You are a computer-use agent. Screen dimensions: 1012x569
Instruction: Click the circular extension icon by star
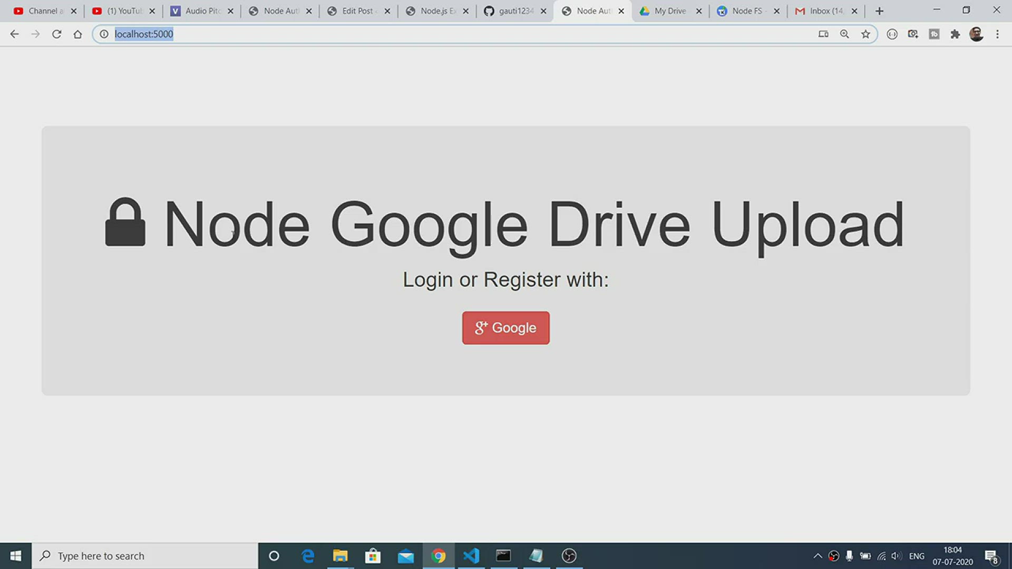[892, 34]
